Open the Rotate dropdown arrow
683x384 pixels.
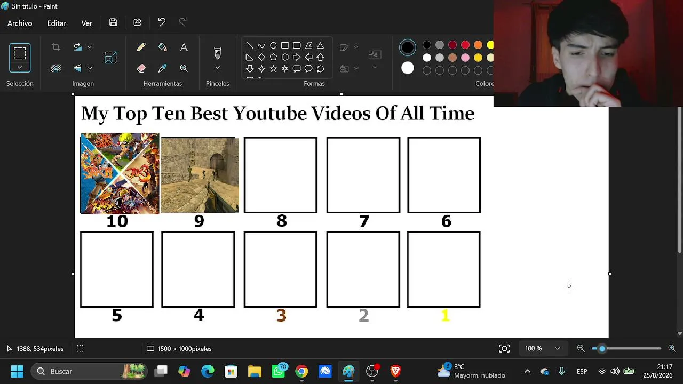90,47
